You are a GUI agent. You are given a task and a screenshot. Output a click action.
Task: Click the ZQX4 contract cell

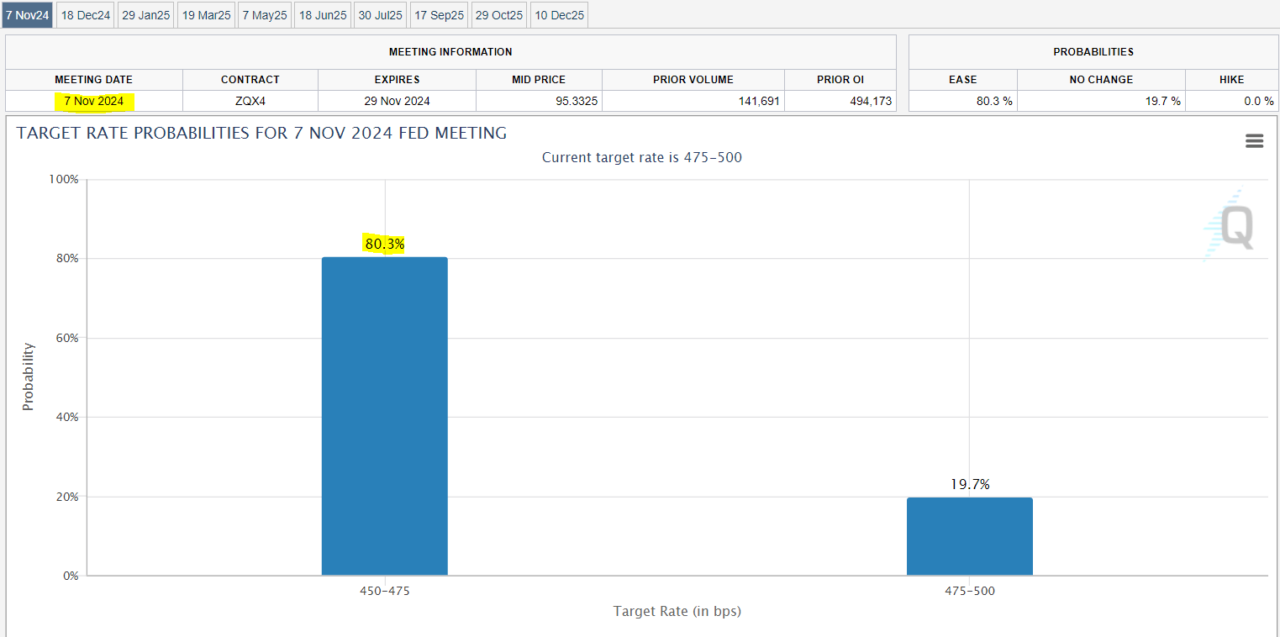coord(250,101)
